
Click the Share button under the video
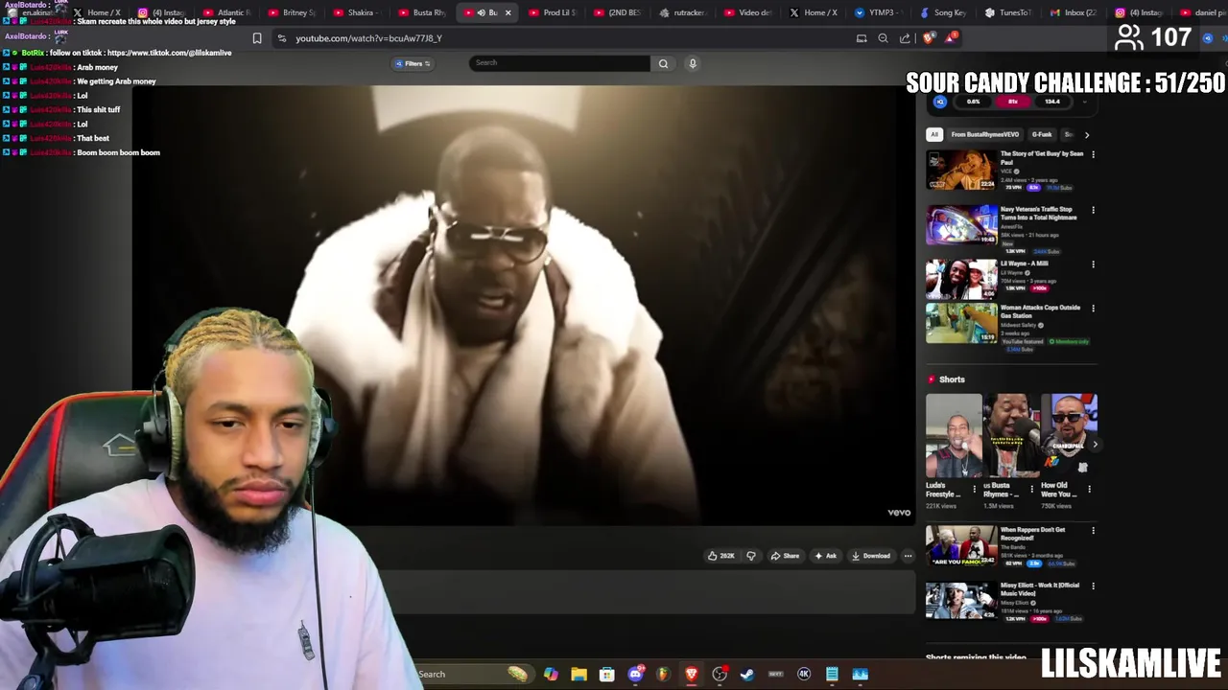(x=785, y=556)
